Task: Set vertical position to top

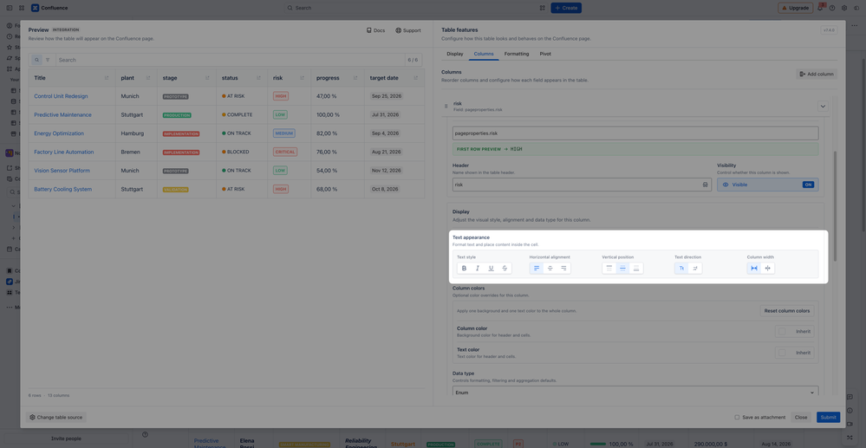Action: click(x=609, y=269)
